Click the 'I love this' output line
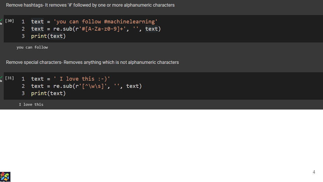 pos(31,105)
